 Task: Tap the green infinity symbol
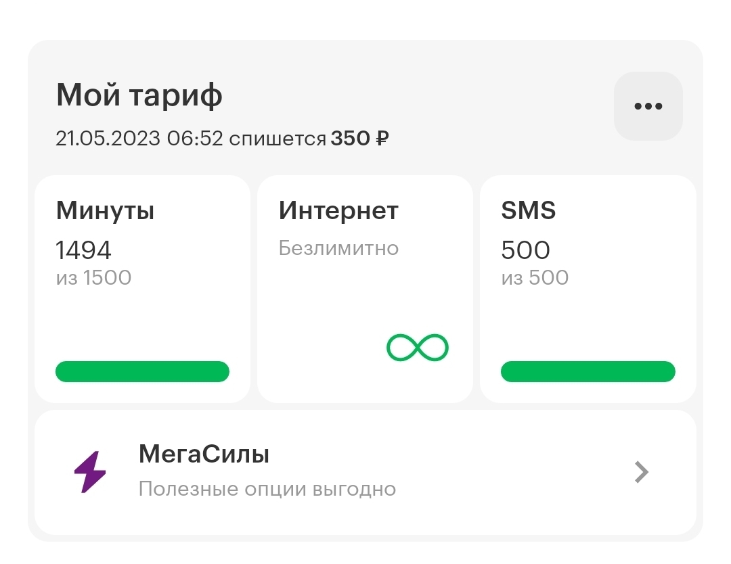coord(418,348)
